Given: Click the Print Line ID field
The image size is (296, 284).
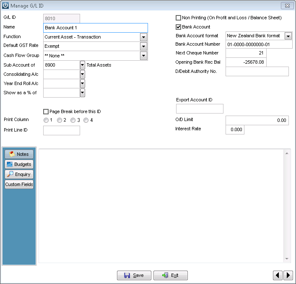Looking at the screenshot, I should click(x=62, y=131).
